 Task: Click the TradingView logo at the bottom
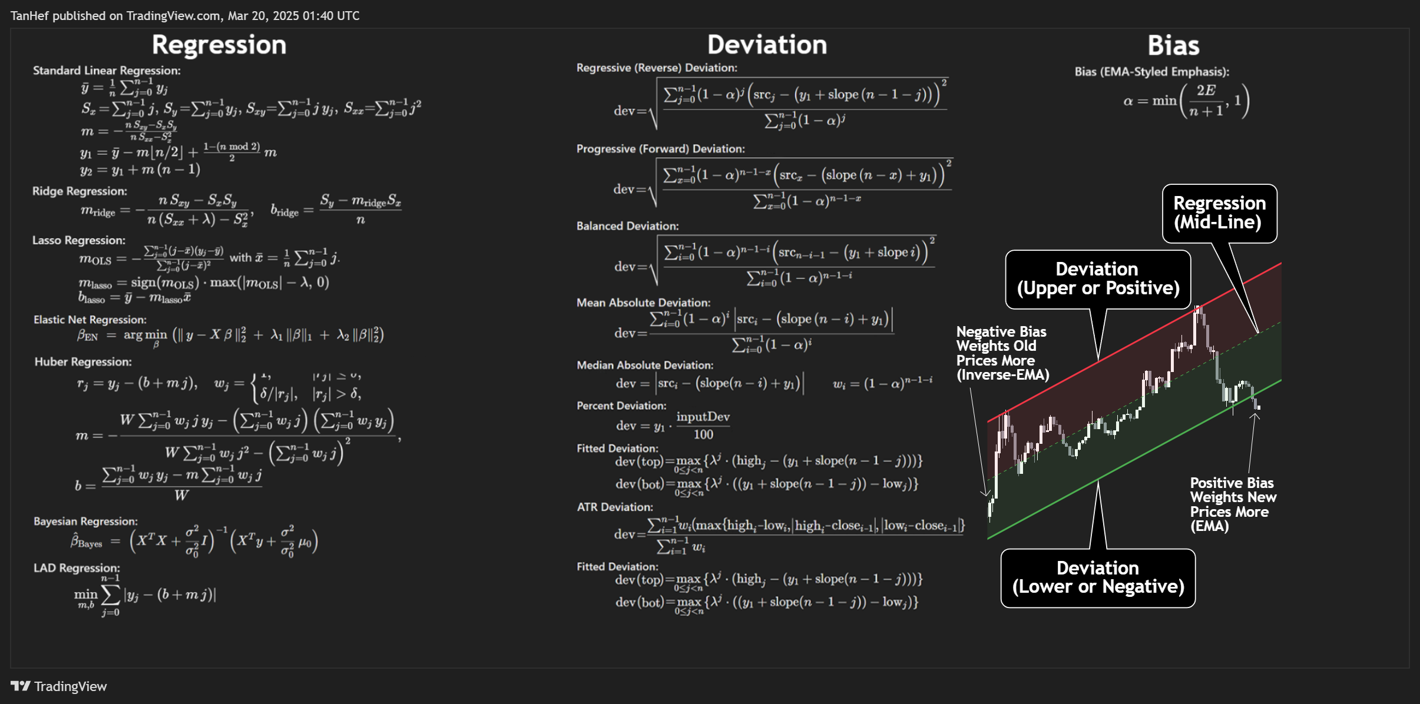tap(59, 686)
